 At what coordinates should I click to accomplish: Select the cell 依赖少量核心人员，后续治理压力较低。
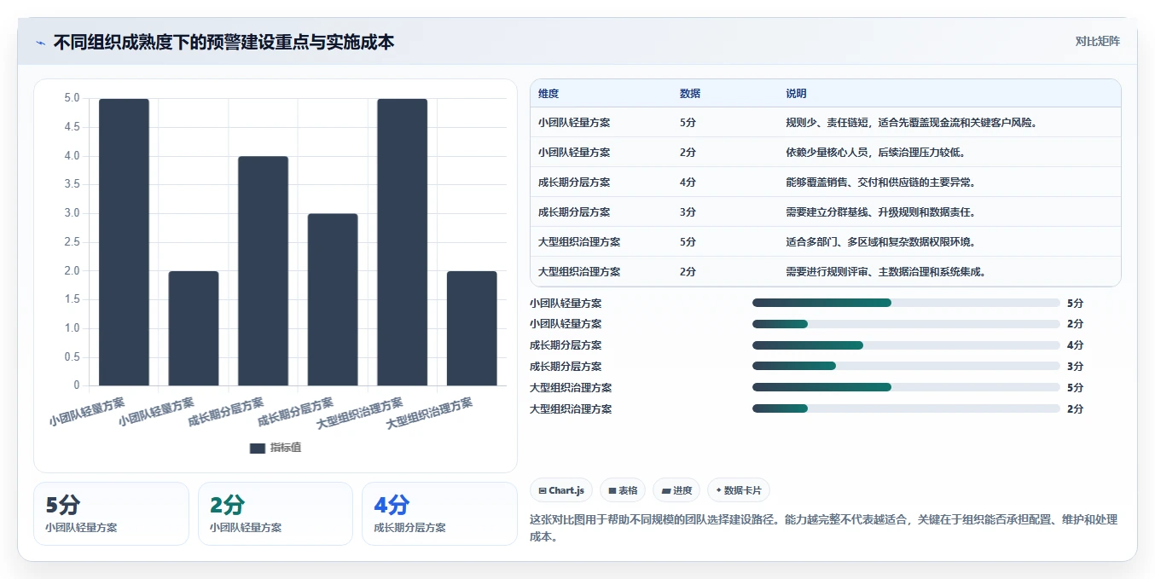875,153
